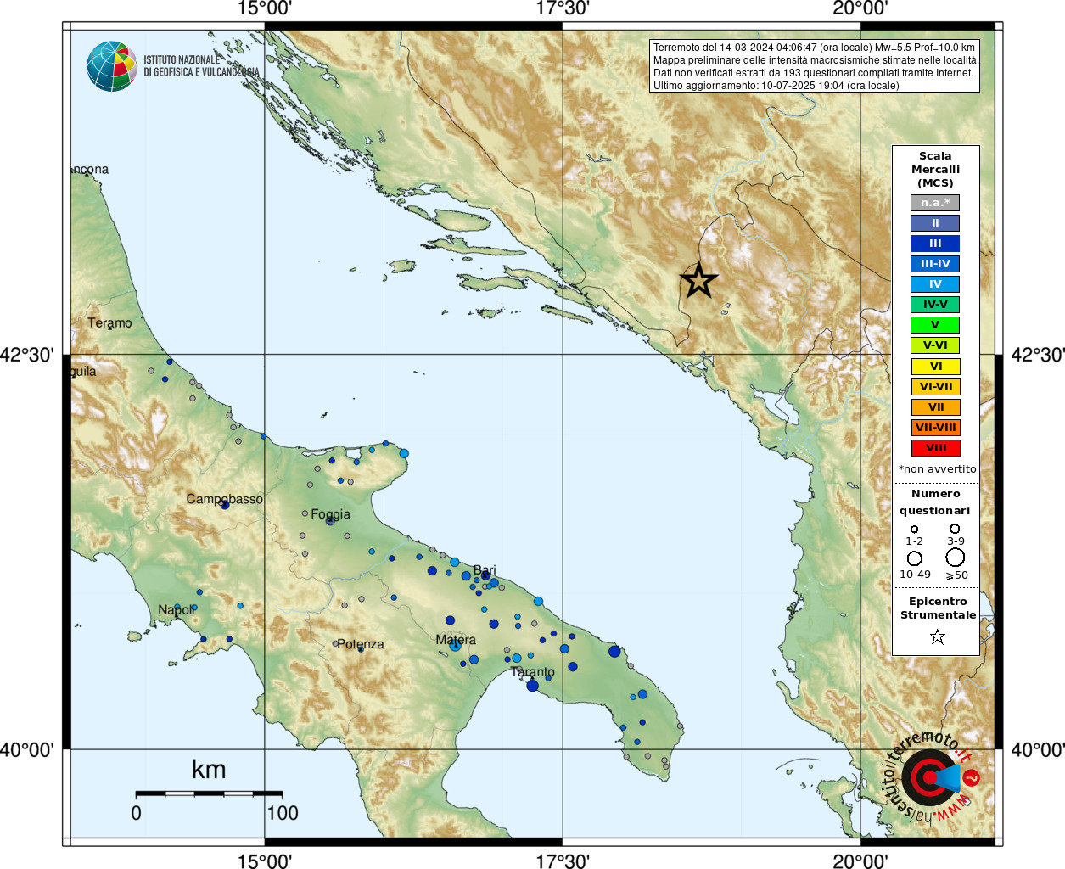Click the Campobasso data point circle
The height and width of the screenshot is (869, 1065).
[x=224, y=504]
